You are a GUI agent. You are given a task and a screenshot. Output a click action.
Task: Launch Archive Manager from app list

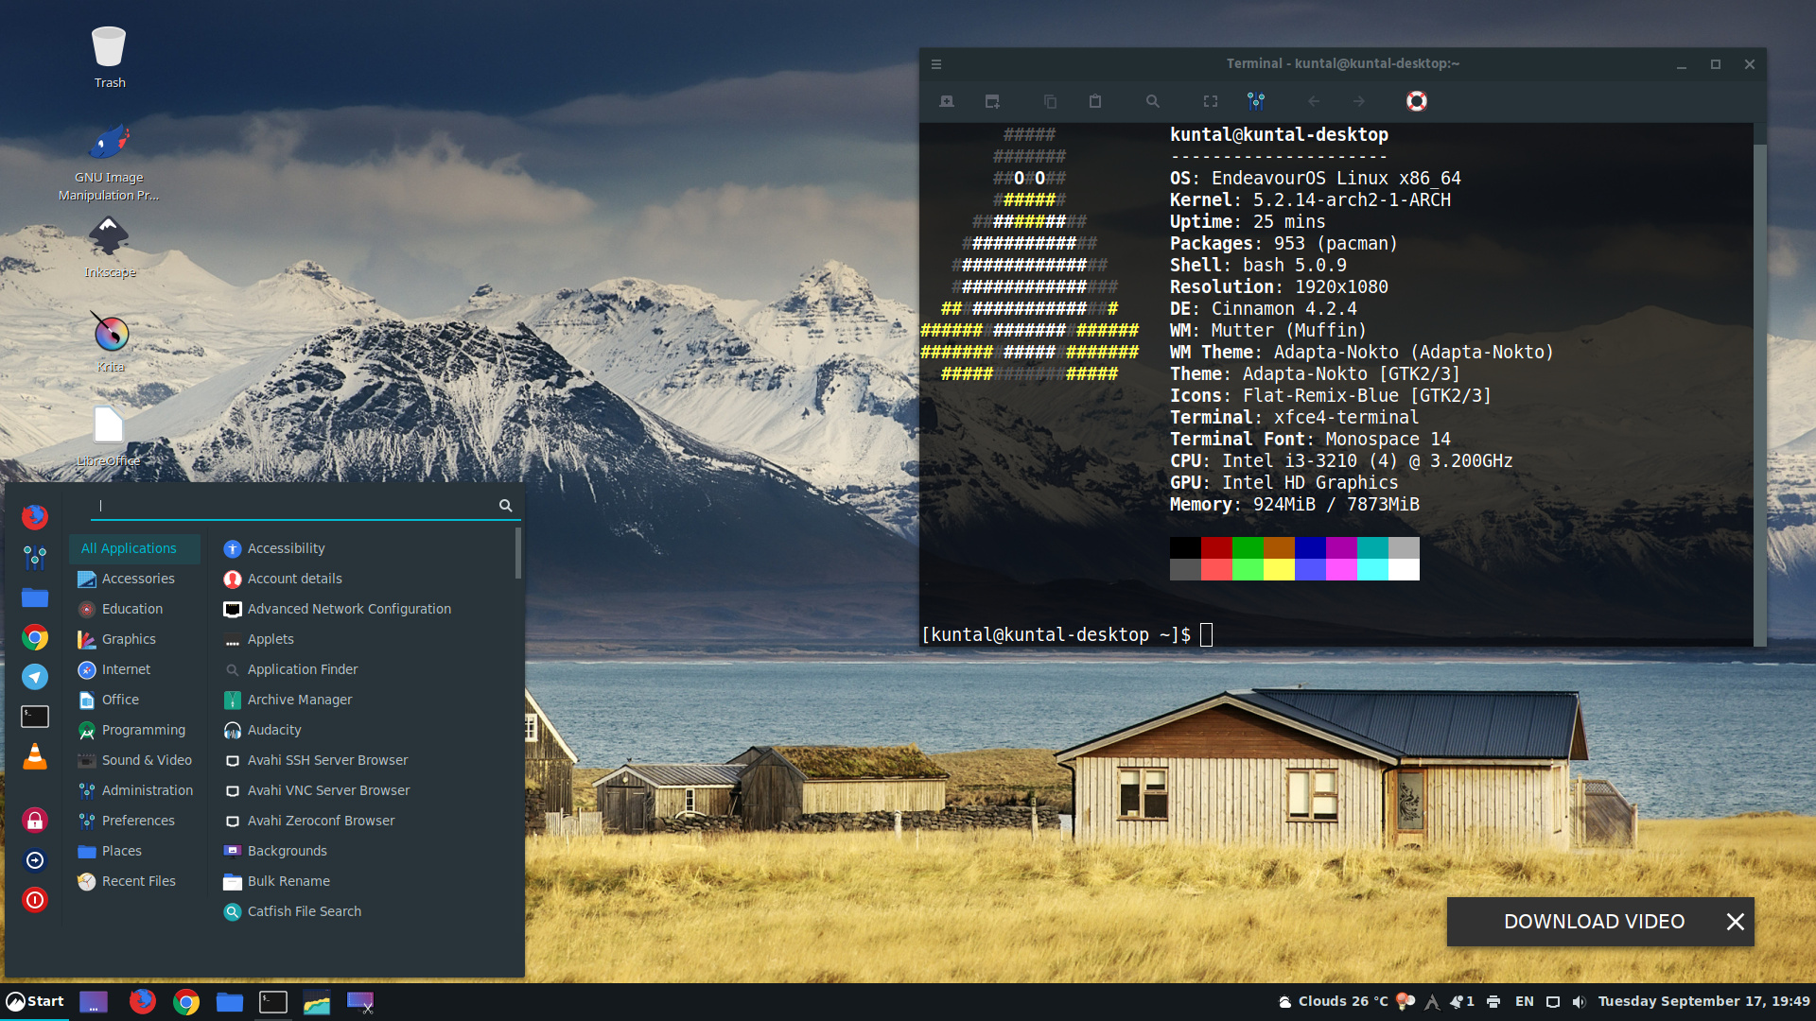point(365,700)
